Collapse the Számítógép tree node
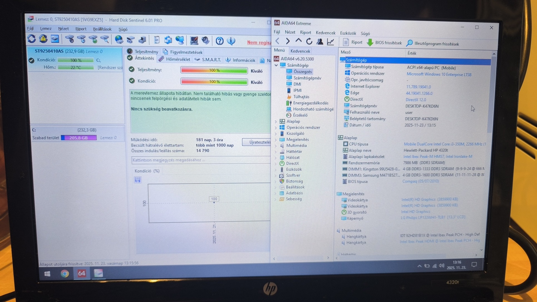Screen dimensions: 537x302 [x=276, y=65]
